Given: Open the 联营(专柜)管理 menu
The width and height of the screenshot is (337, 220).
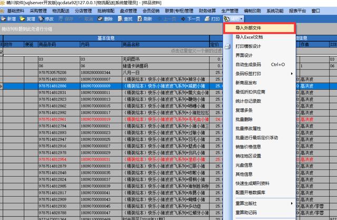Looking at the screenshot, I should [x=179, y=11].
